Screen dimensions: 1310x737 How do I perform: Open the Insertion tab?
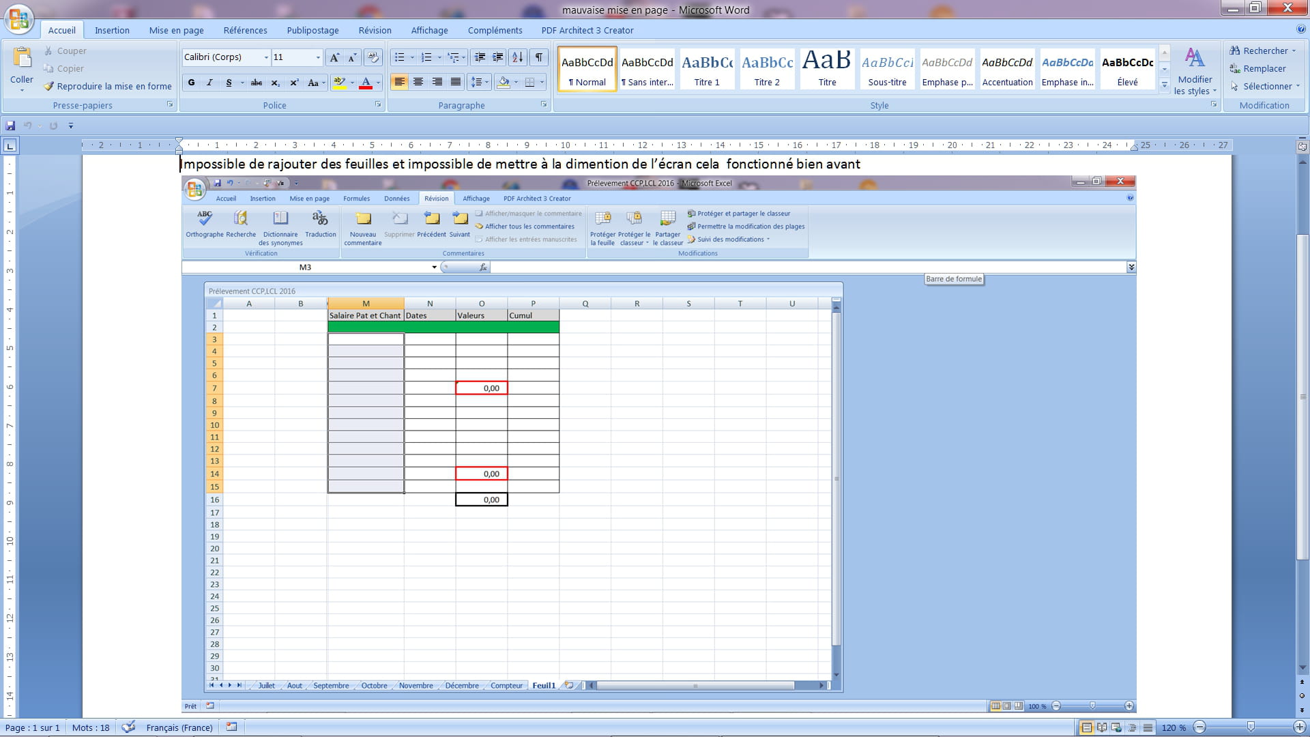112,30
